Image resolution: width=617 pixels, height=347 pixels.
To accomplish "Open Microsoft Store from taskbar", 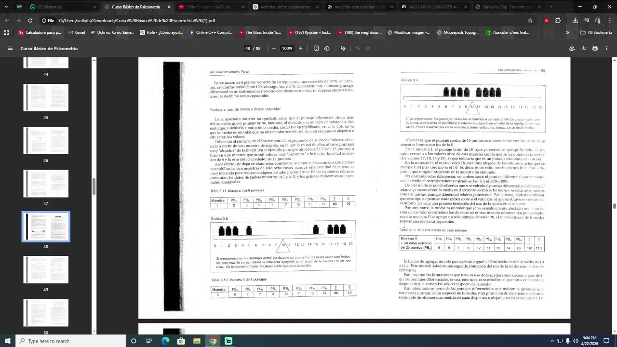I will (x=181, y=341).
